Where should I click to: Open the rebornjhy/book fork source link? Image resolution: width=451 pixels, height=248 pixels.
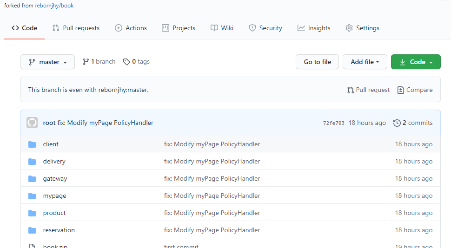(54, 6)
